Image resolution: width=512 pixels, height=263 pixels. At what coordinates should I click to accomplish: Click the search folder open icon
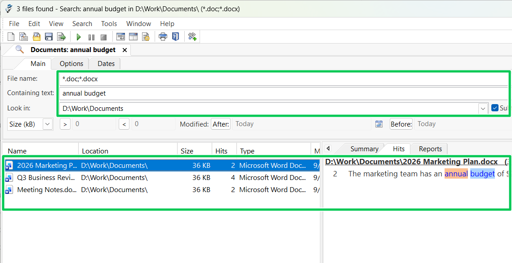(36, 36)
